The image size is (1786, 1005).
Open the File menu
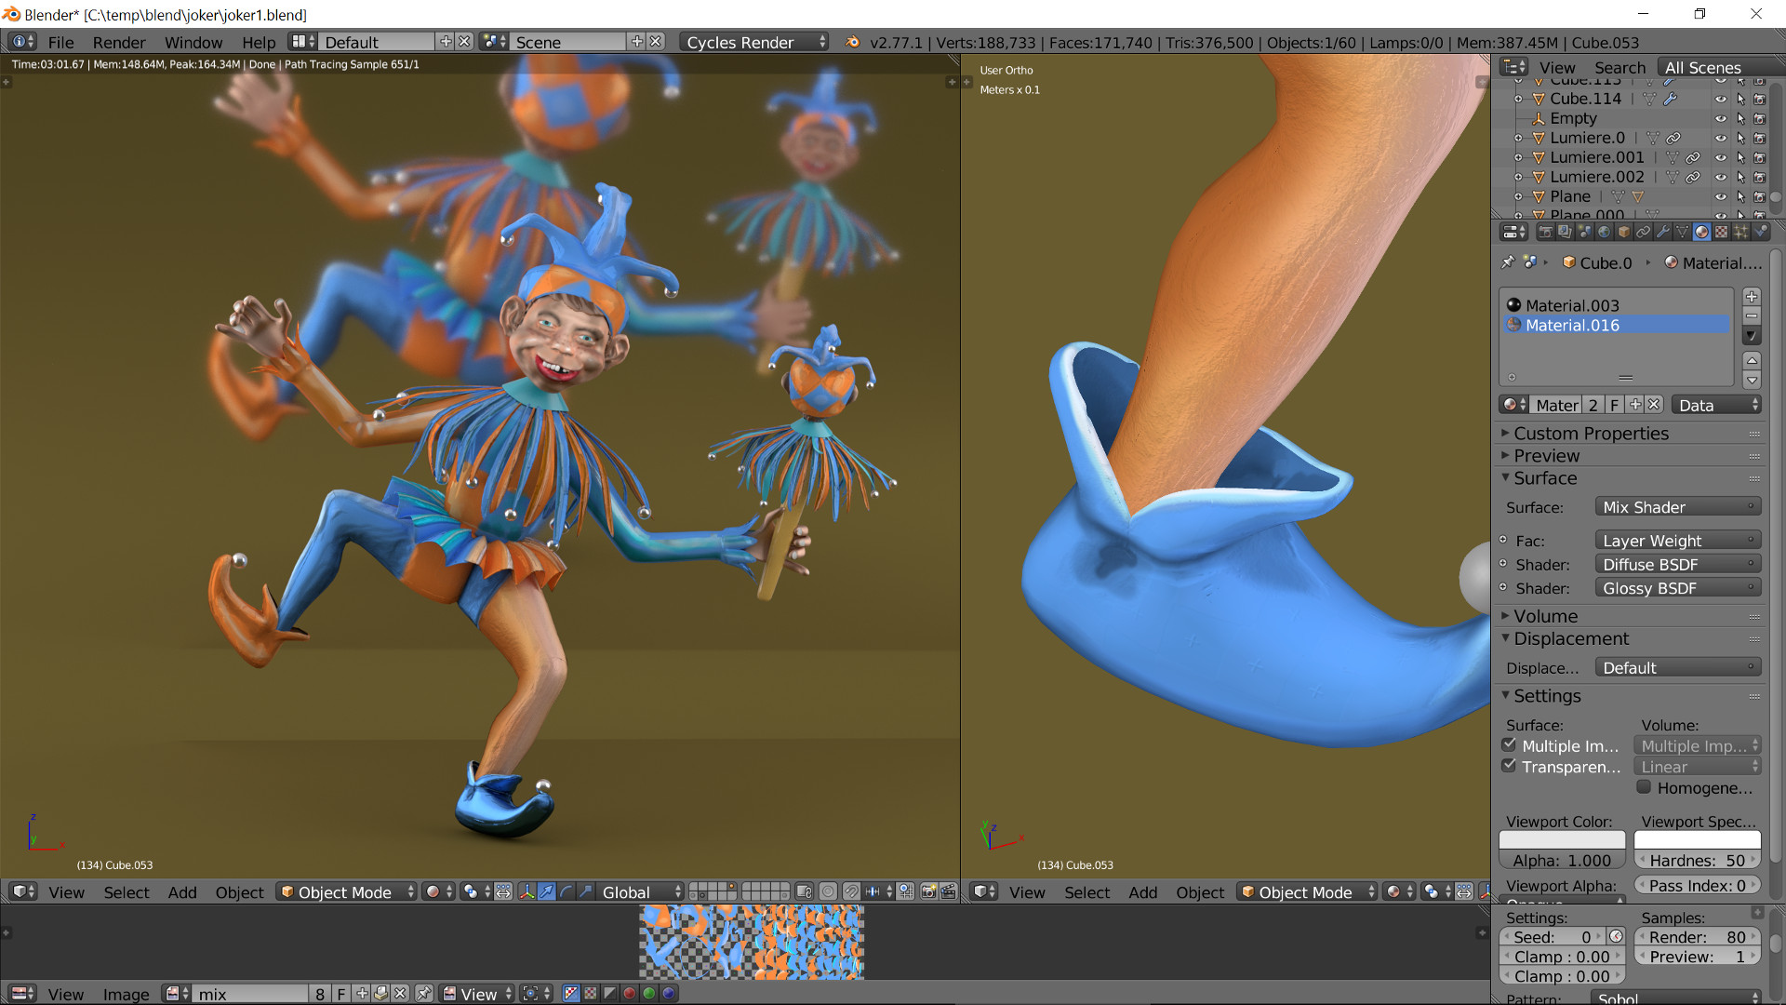[60, 42]
